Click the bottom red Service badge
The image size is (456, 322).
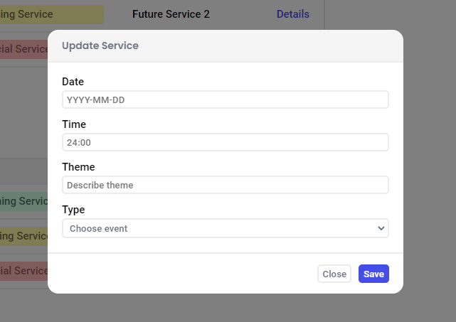23,270
